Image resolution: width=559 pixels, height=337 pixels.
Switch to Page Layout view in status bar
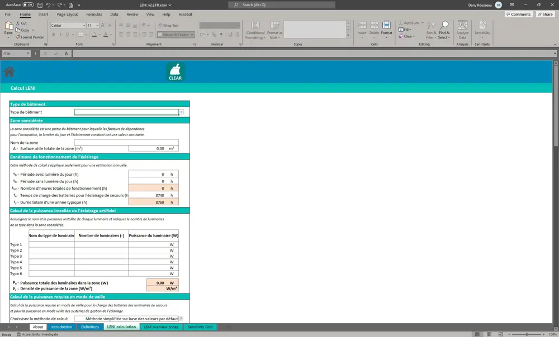489,334
